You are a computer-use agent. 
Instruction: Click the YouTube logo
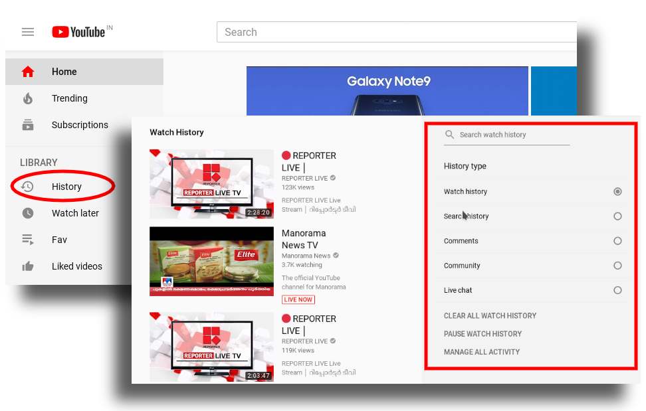pyautogui.click(x=78, y=32)
